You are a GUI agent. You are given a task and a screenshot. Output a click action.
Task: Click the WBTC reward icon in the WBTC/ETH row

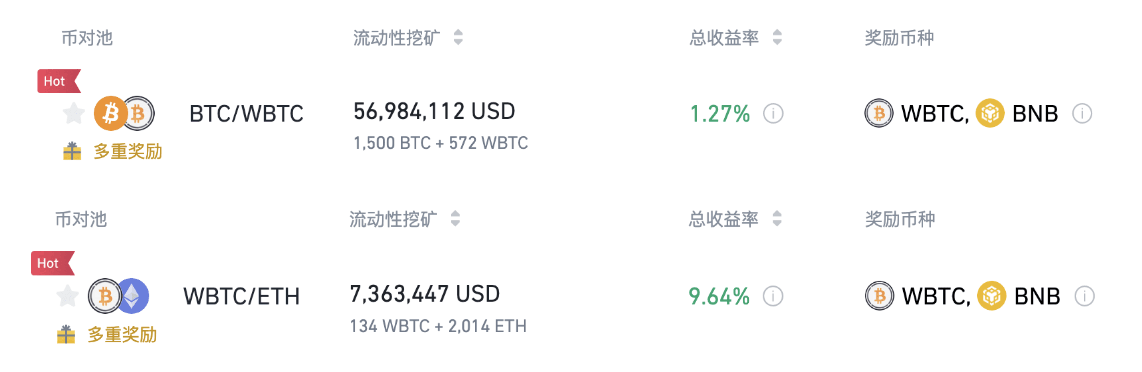[x=879, y=296]
